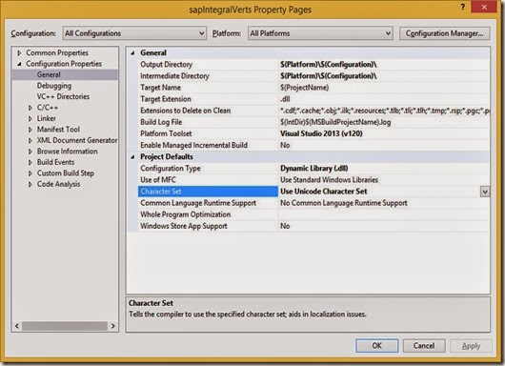Select the Code Analysis tree item
The image size is (505, 366).
(x=58, y=184)
